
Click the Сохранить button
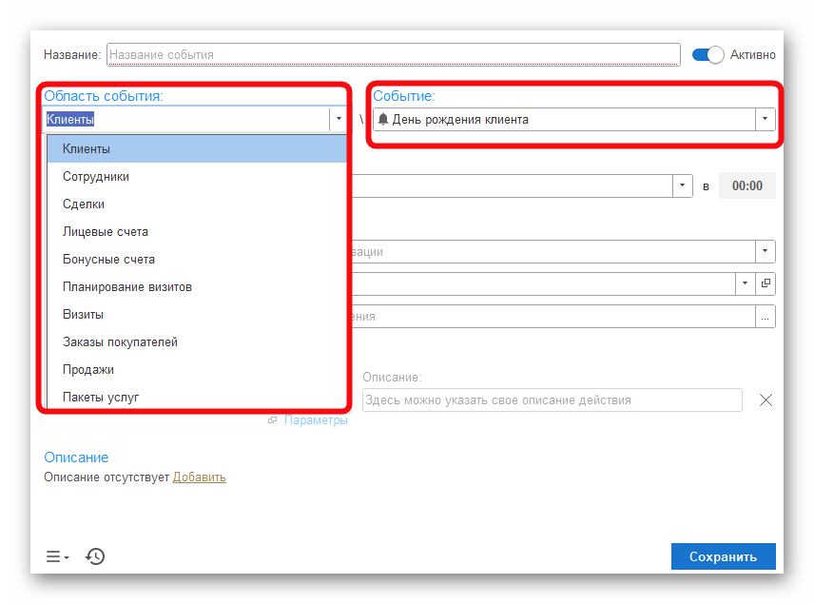(723, 557)
